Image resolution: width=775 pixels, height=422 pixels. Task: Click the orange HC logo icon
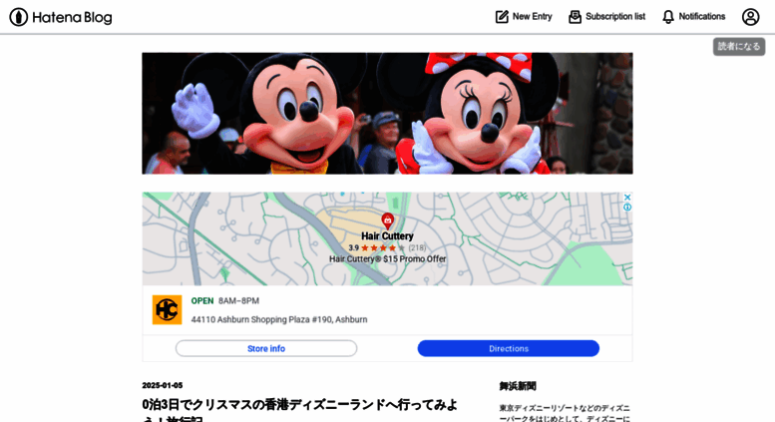pyautogui.click(x=167, y=310)
